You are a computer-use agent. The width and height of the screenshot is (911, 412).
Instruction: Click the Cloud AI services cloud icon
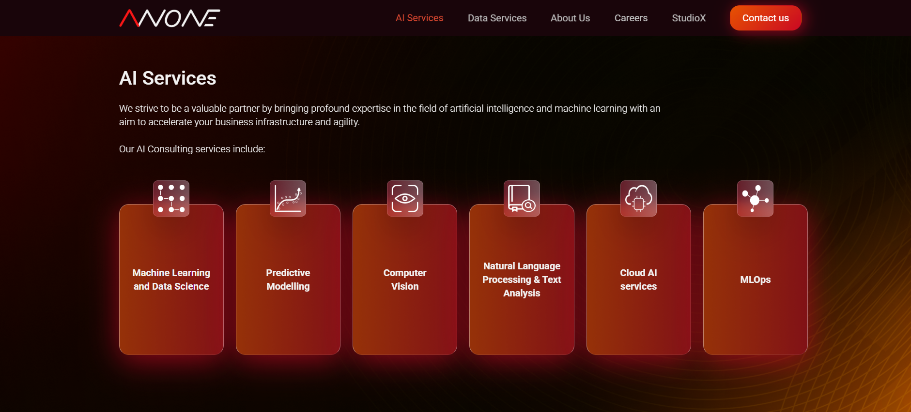click(639, 198)
